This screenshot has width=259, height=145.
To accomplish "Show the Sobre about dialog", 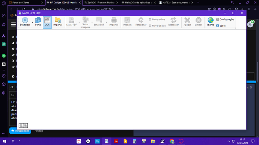I will 221,25.
